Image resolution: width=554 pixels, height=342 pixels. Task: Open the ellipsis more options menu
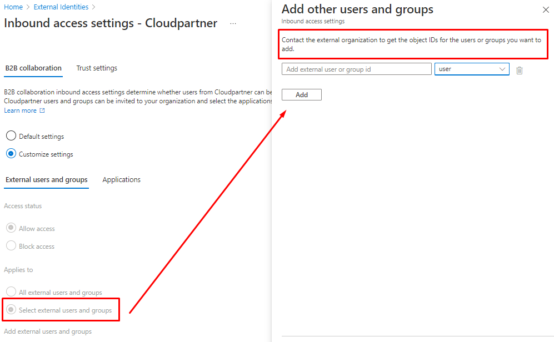pos(233,24)
